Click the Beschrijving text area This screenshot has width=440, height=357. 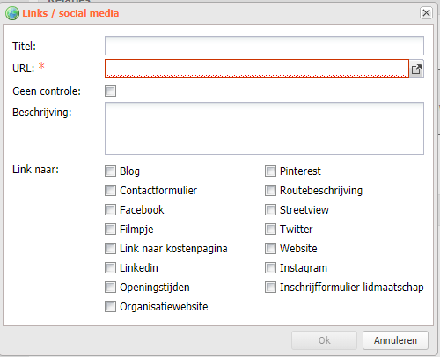point(264,128)
